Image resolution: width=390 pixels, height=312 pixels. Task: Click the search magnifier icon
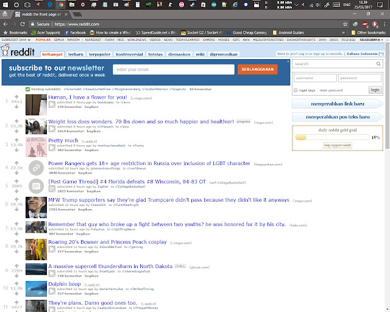pos(378,64)
